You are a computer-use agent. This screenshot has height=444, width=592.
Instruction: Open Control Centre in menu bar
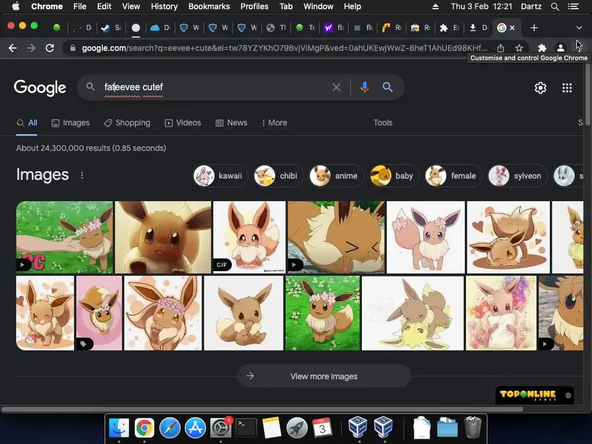(x=573, y=6)
